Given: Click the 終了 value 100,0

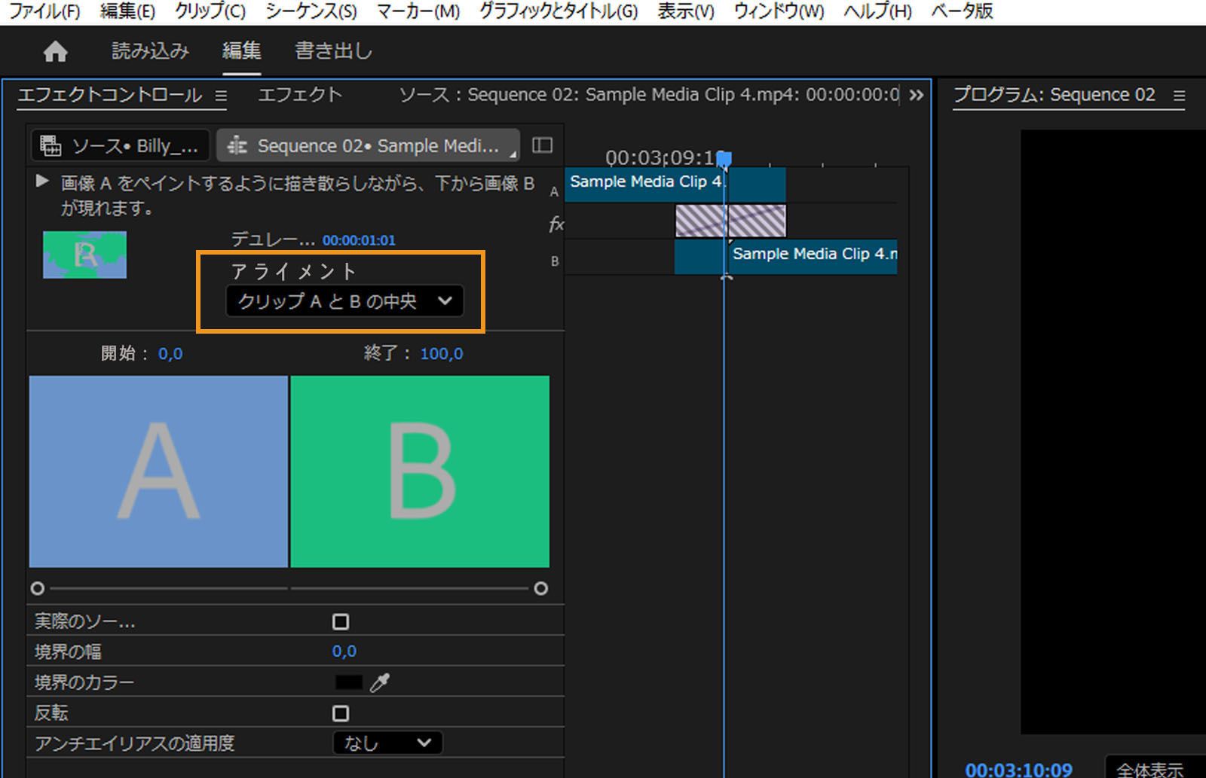Looking at the screenshot, I should tap(442, 353).
